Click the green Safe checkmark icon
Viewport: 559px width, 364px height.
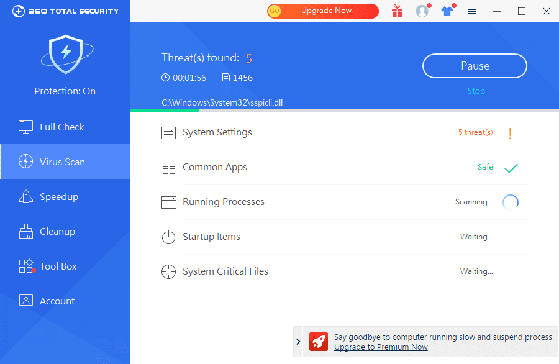click(511, 168)
